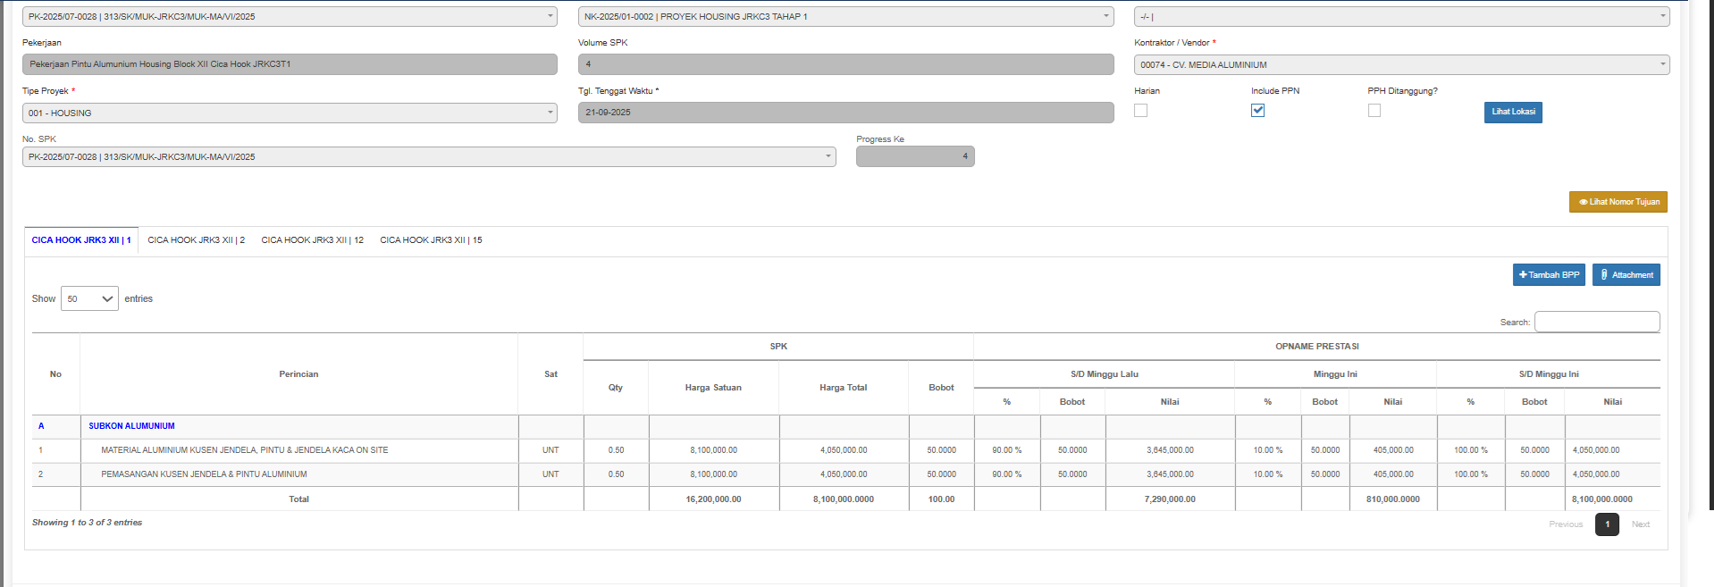
Task: Click the Previous pagination link
Action: [x=1566, y=524]
